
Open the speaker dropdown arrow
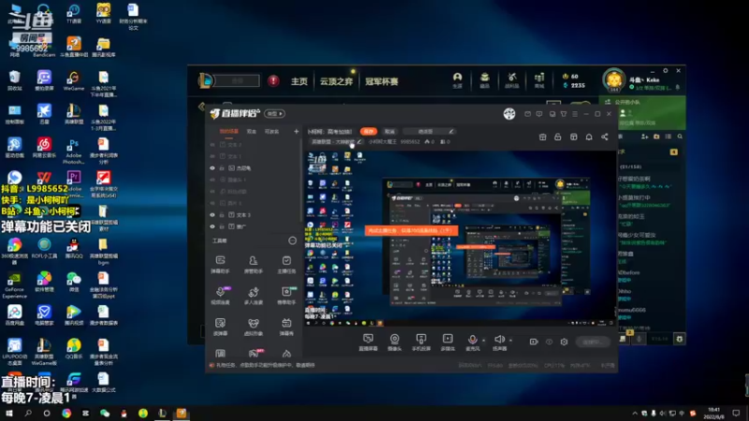(510, 341)
